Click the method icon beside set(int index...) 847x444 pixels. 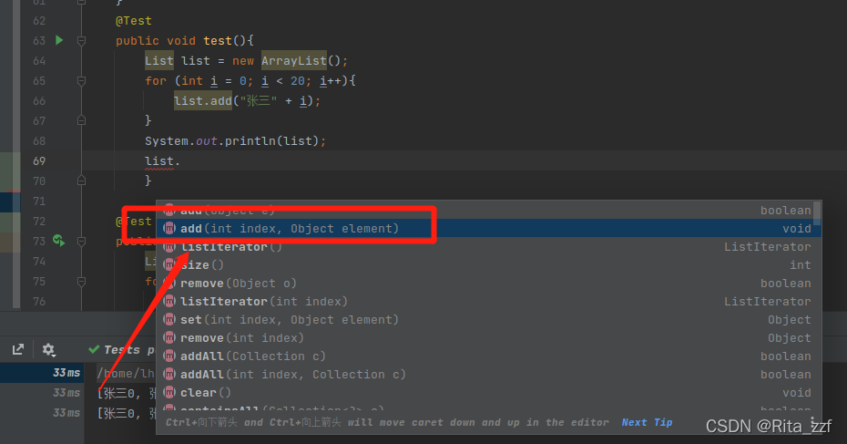[x=169, y=320]
